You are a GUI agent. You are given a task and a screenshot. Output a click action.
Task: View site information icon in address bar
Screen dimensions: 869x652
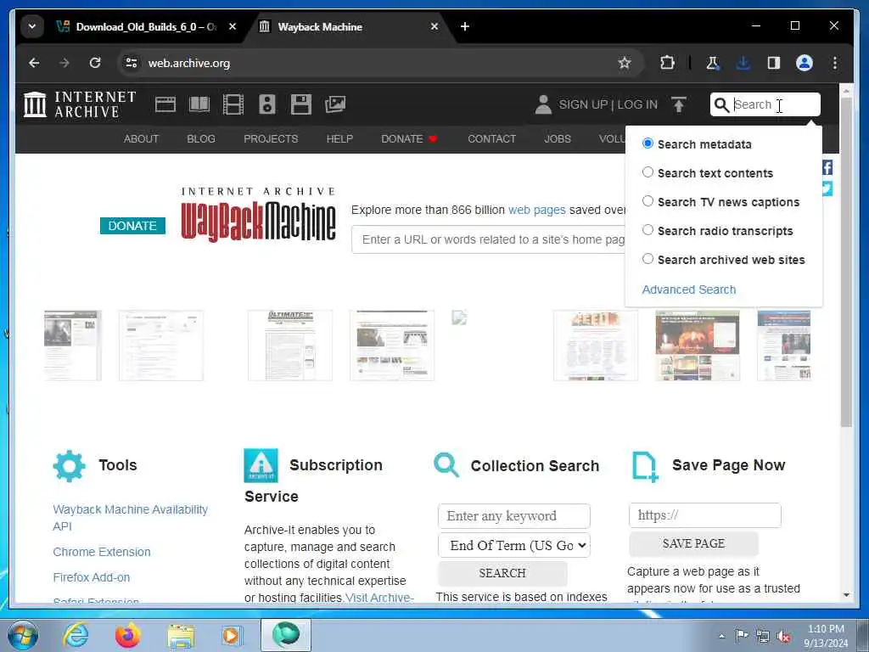click(x=132, y=63)
